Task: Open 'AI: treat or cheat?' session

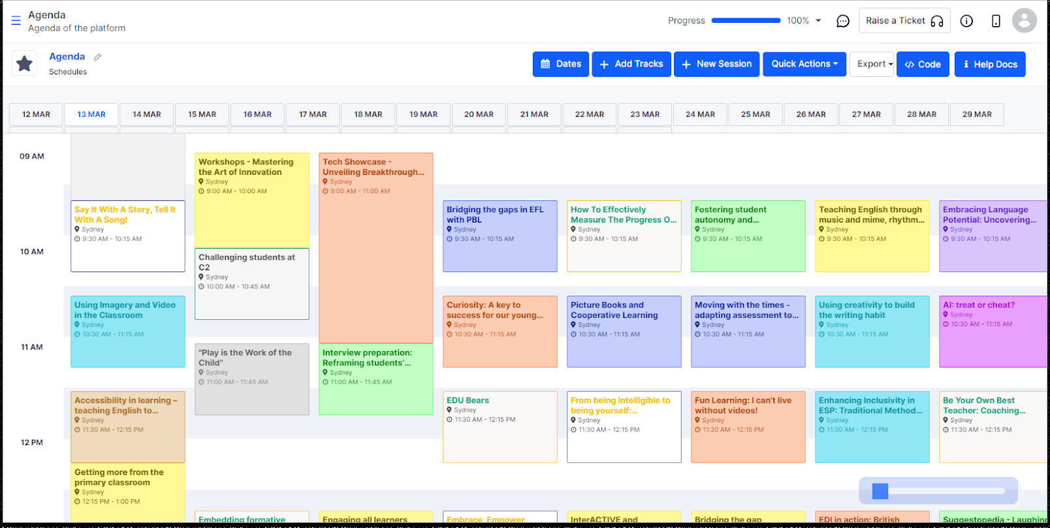Action: pos(993,332)
